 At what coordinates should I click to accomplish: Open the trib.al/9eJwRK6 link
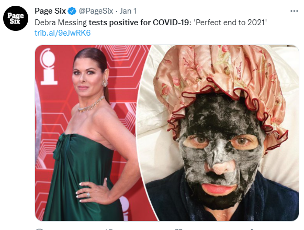coord(62,33)
